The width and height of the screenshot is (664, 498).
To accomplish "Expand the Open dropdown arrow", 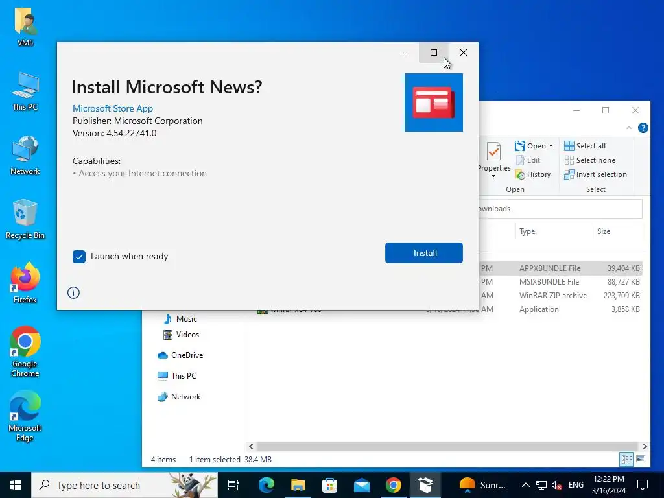I will click(x=551, y=146).
